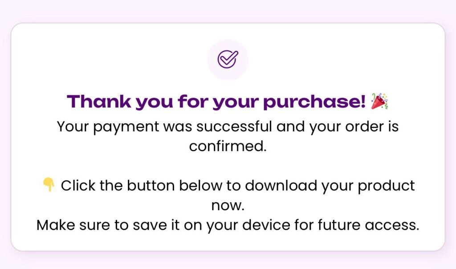Viewport: 456px width, 269px height.
Task: Click the "Your payment was successful" line
Action: (x=228, y=126)
